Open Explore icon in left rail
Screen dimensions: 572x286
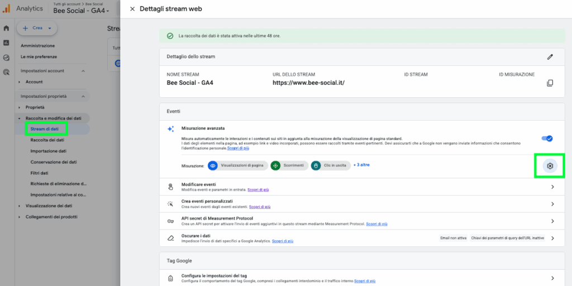point(6,58)
